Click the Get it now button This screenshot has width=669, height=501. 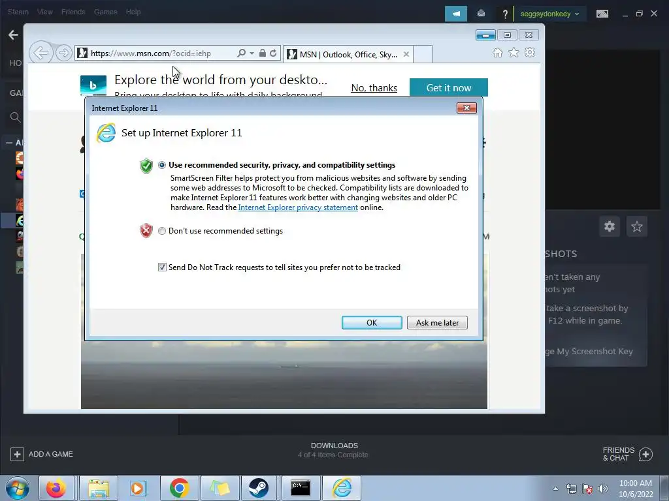click(448, 88)
